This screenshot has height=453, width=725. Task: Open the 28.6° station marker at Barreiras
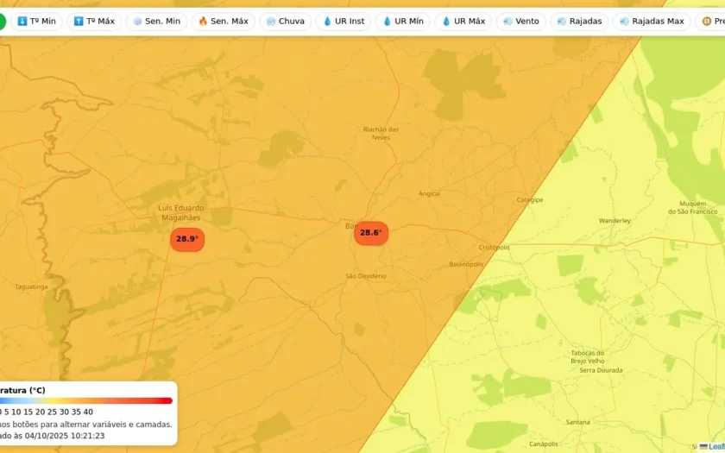371,233
